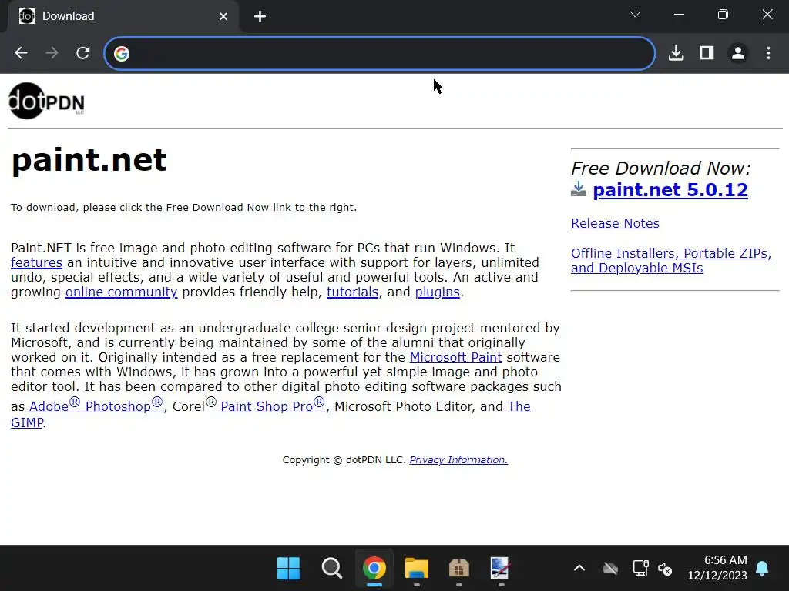Select the Download tab
This screenshot has height=591, width=789.
123,16
